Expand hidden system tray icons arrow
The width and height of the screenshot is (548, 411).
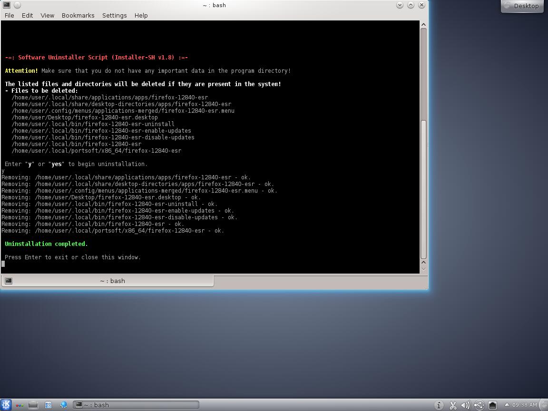pos(507,404)
